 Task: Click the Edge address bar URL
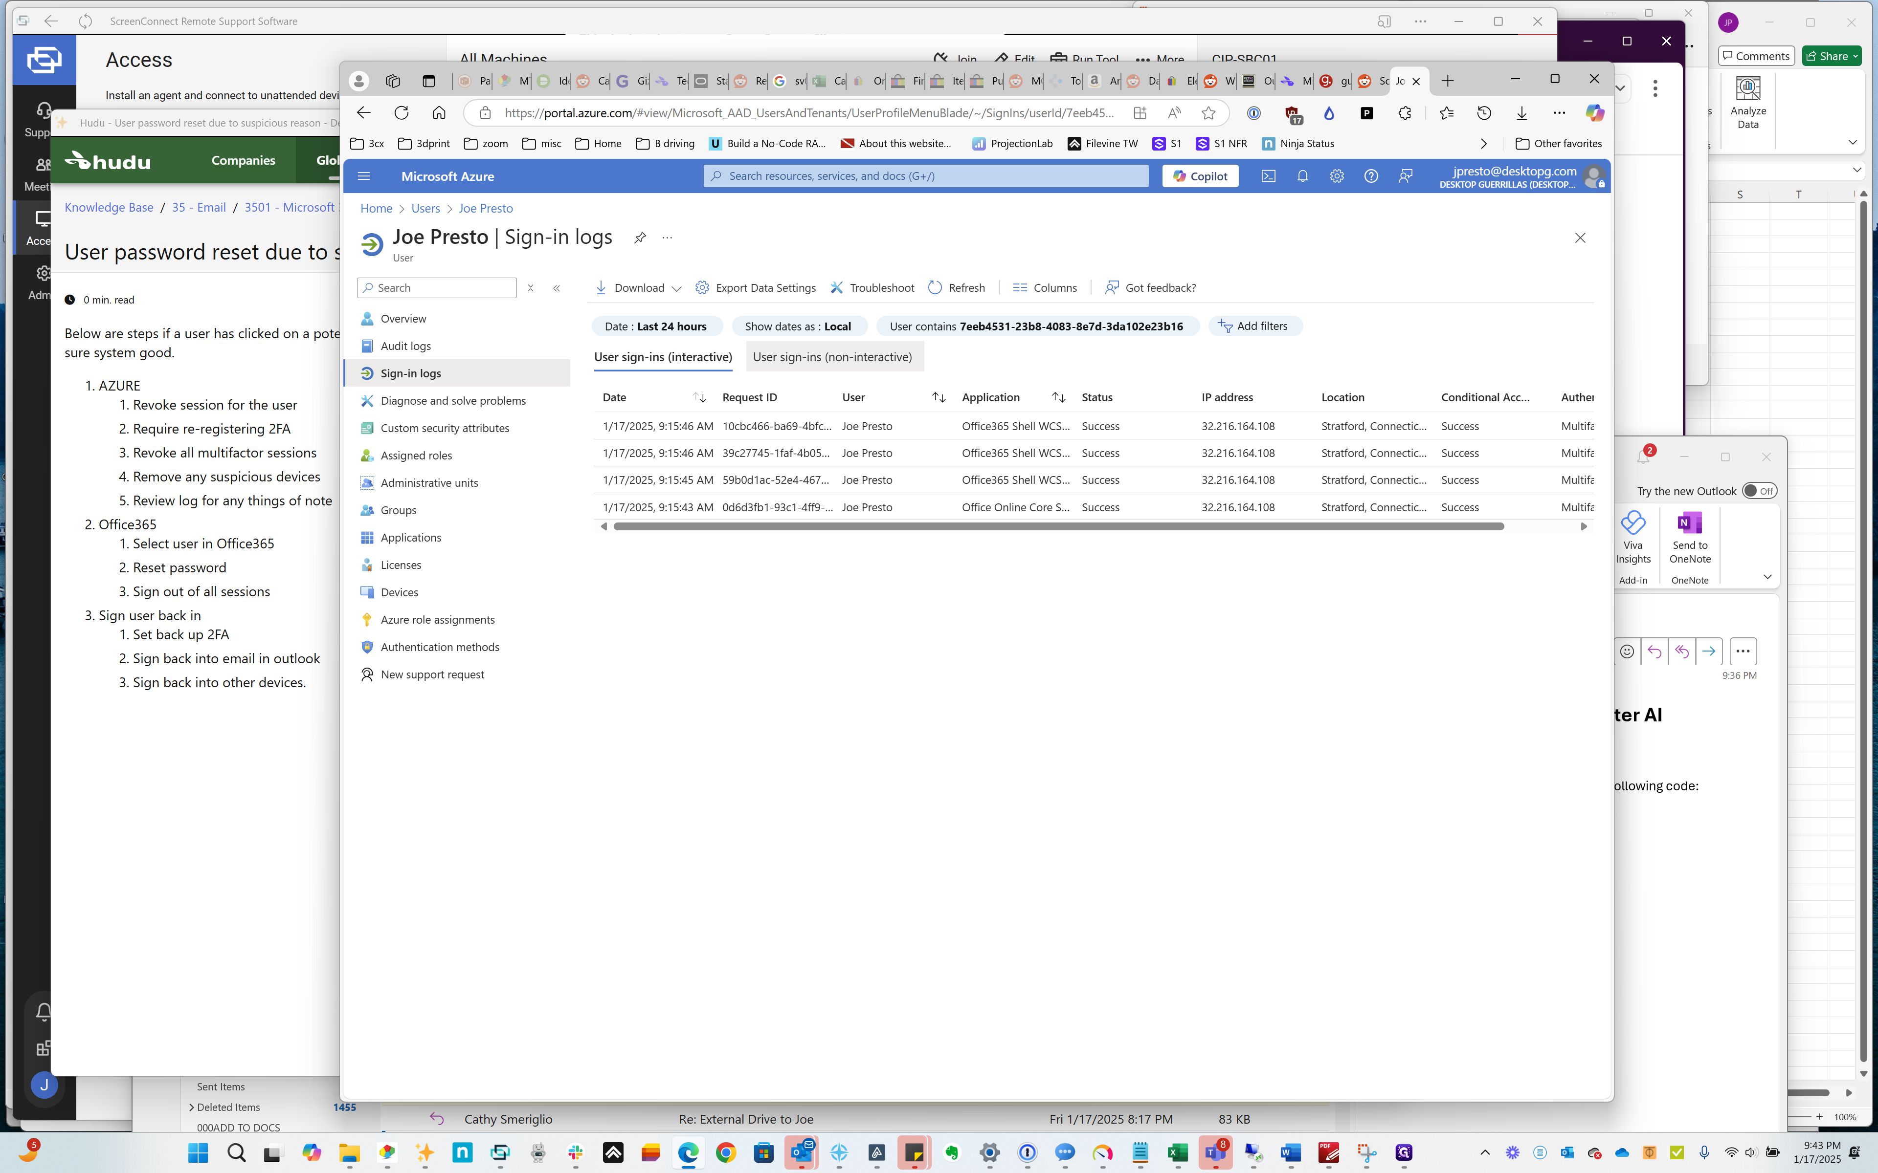pos(809,113)
